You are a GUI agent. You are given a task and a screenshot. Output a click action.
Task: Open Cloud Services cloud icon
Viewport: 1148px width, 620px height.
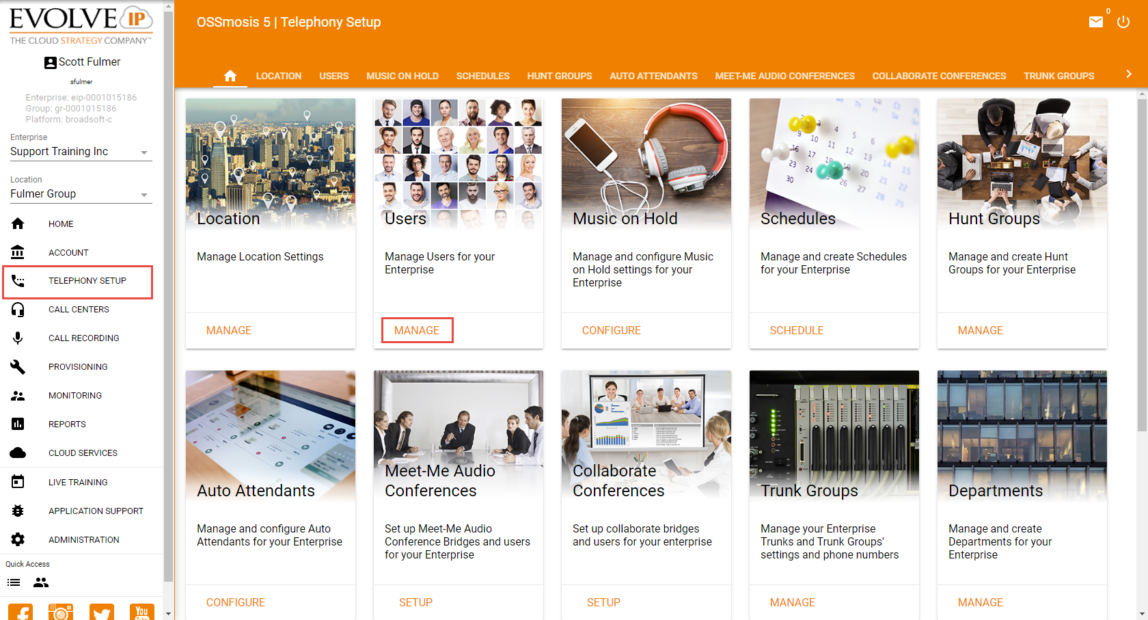click(18, 453)
